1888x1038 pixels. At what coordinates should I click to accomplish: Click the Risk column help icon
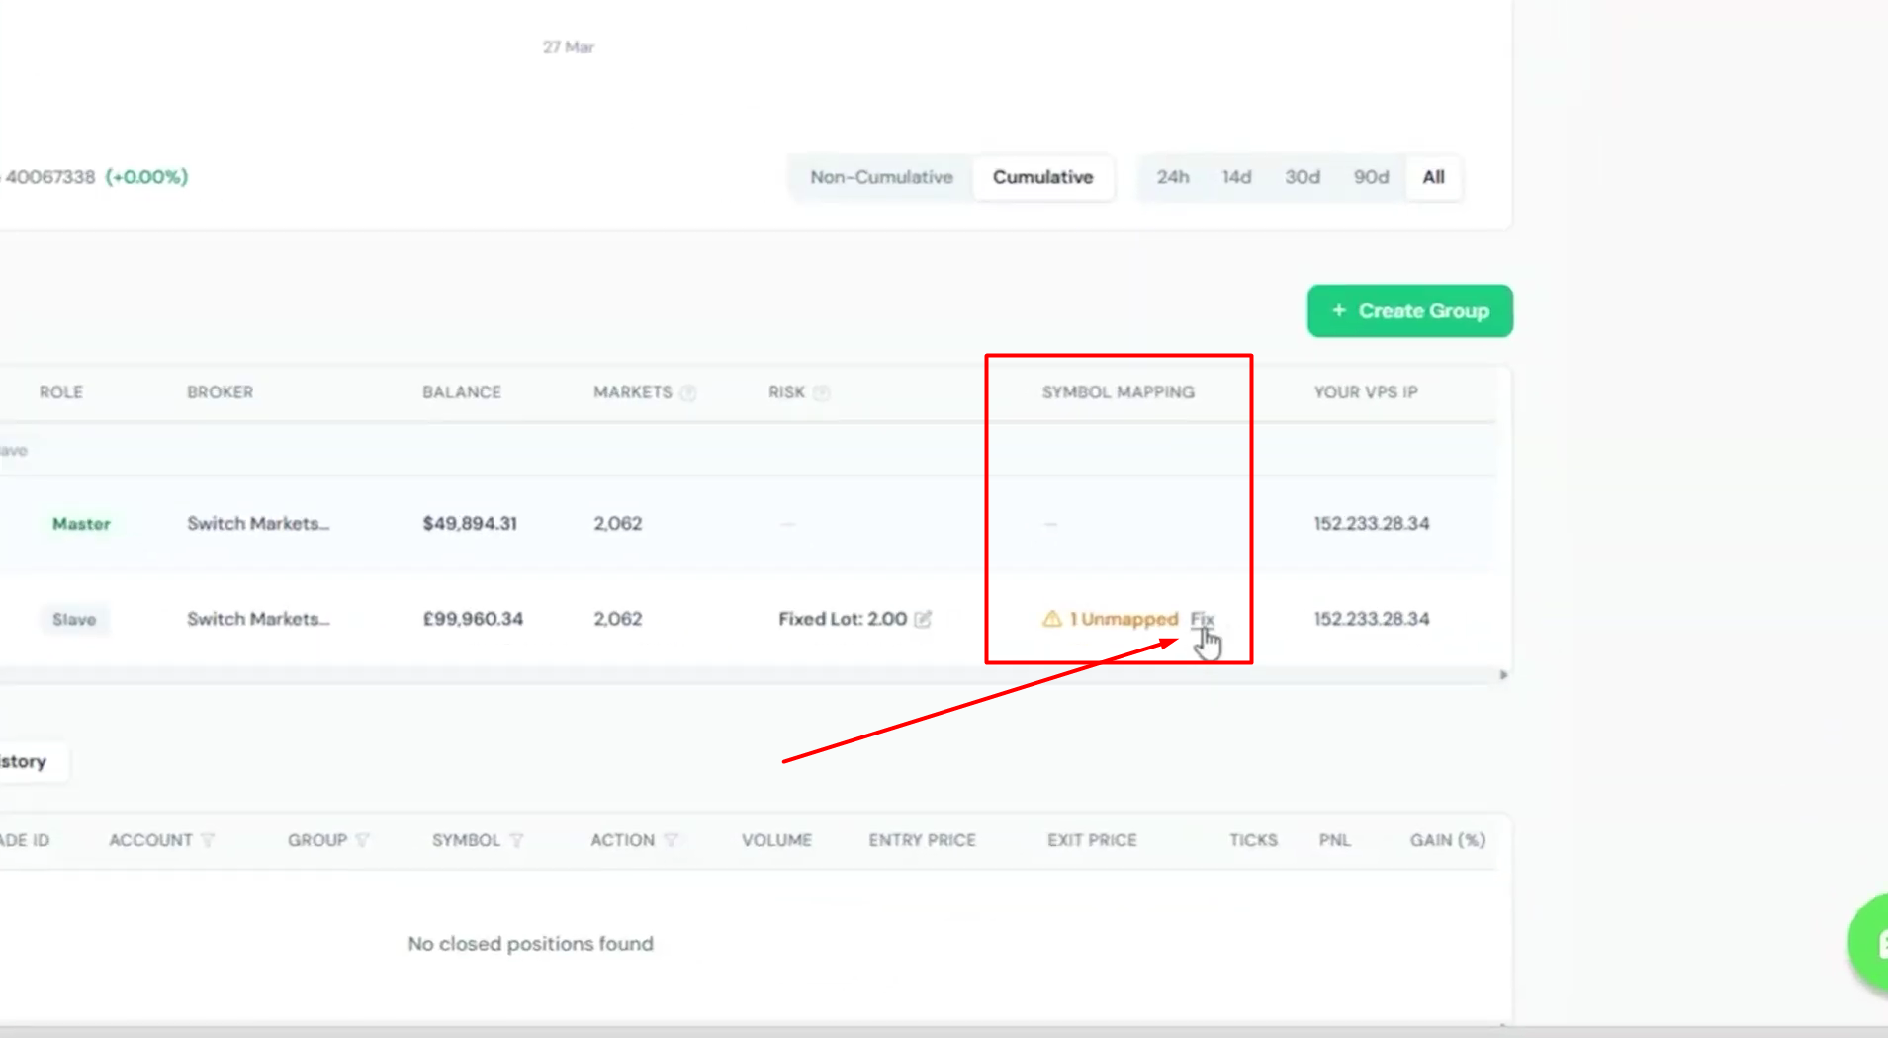click(821, 393)
